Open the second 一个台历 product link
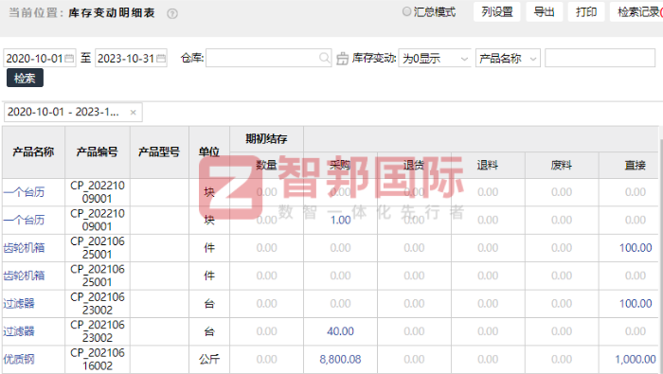 coord(24,221)
